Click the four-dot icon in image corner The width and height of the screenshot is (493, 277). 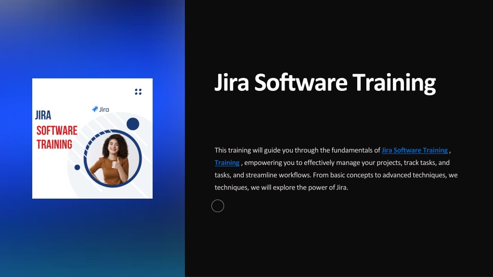pos(138,92)
